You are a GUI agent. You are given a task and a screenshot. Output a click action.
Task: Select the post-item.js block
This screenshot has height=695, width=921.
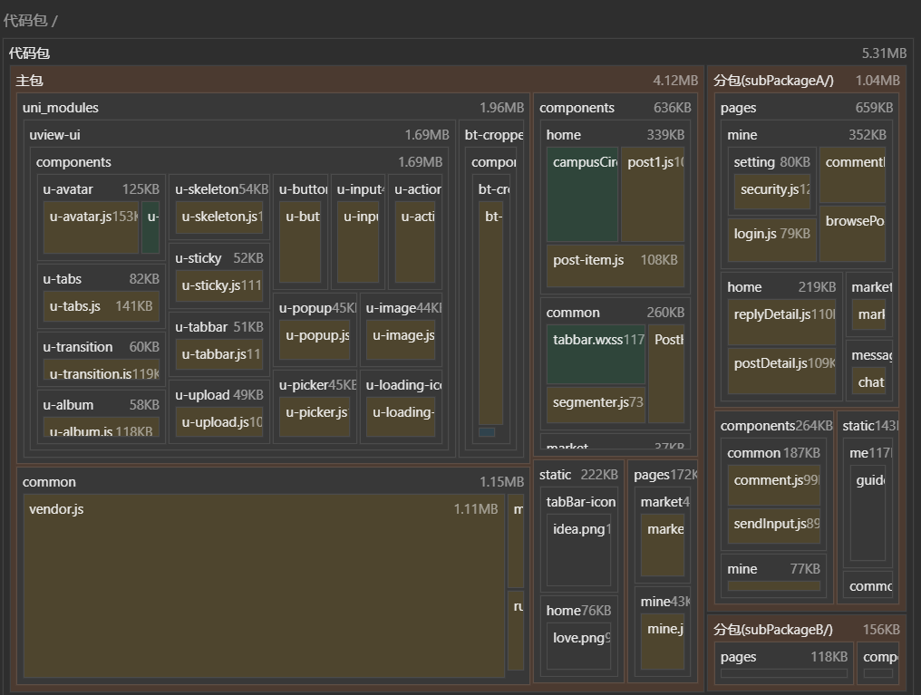[x=615, y=265]
